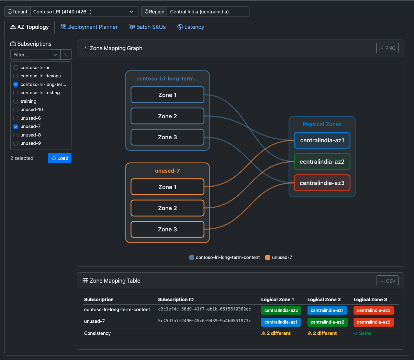Viewport: 414px width, 360px height.
Task: Check the contoso-lri-ai subscription checkbox
Action: pos(15,67)
